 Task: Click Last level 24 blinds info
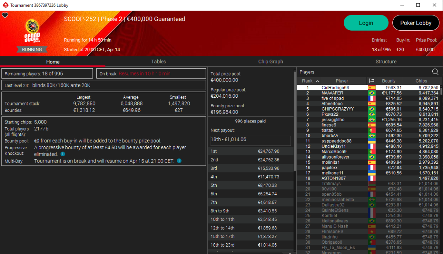[104, 85]
